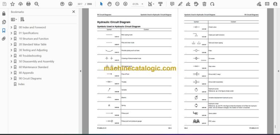Click the zoom in plus button
Image resolution: width=280 pixels, height=135 pixels.
(x=125, y=4)
